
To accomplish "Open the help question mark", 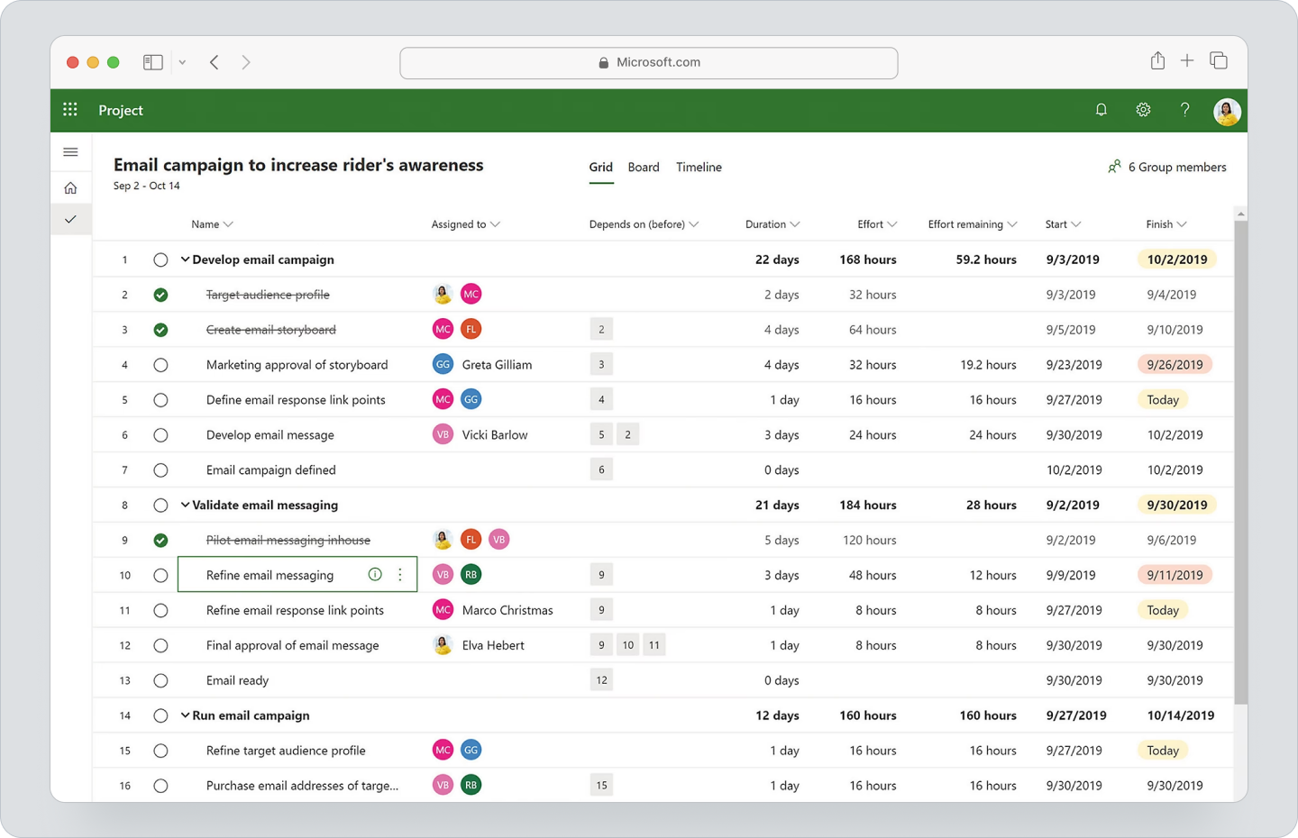I will click(x=1185, y=109).
